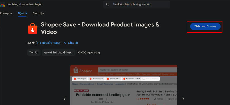This screenshot has width=230, height=105.
Task: Open 'Quy trình & Lập kế hoạch' category chip
Action: [x=59, y=52]
